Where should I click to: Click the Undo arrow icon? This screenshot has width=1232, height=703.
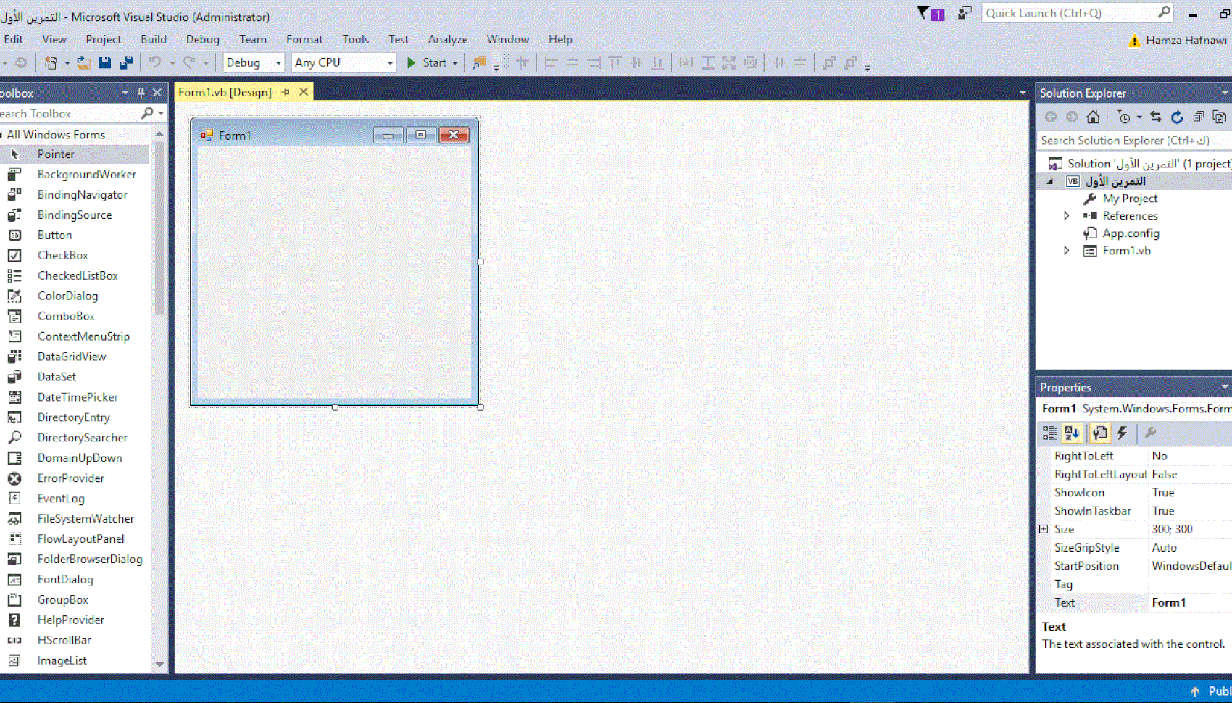tap(154, 62)
